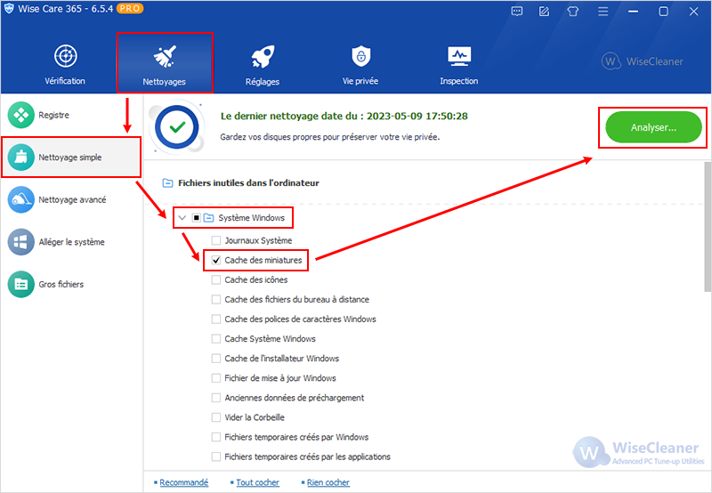Click the Tout cocher link
Image resolution: width=712 pixels, height=493 pixels.
257,482
